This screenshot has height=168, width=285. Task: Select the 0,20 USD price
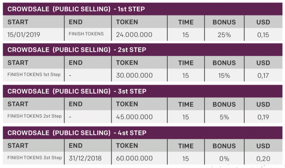pos(263,159)
